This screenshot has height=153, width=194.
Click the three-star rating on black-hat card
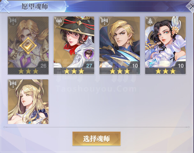[x=74, y=71]
